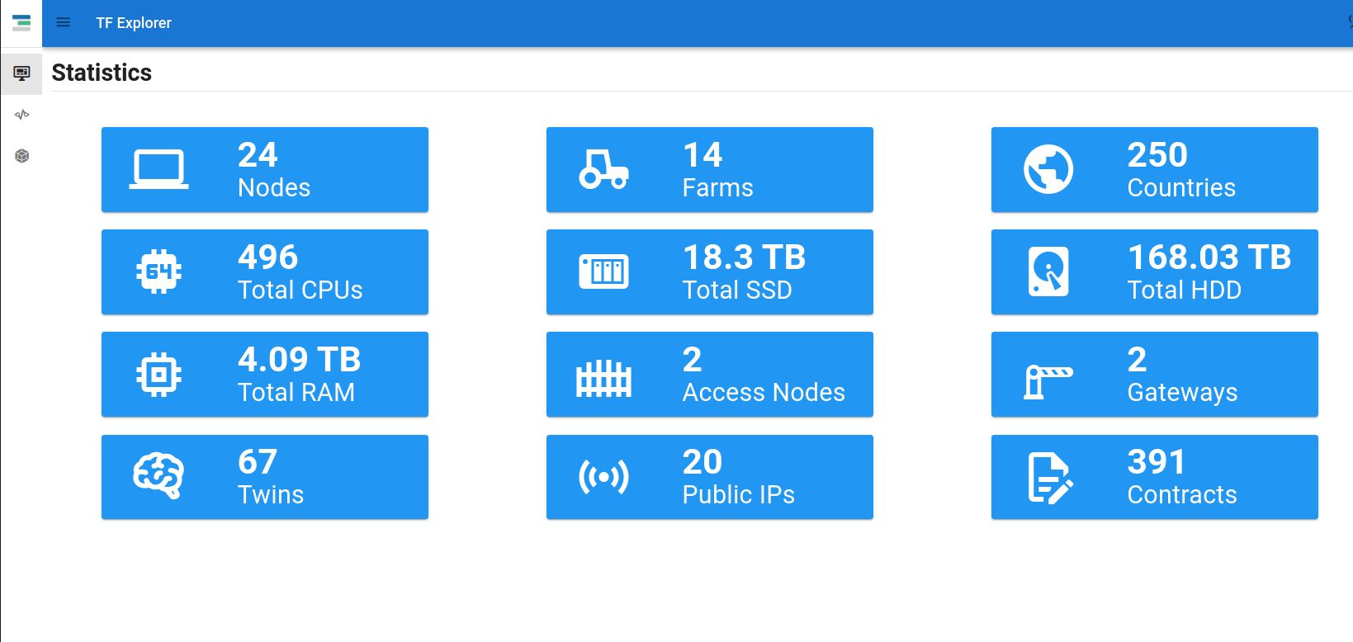The image size is (1353, 642).
Task: Open the second sidebar icon below Statistics
Action: pyautogui.click(x=21, y=115)
